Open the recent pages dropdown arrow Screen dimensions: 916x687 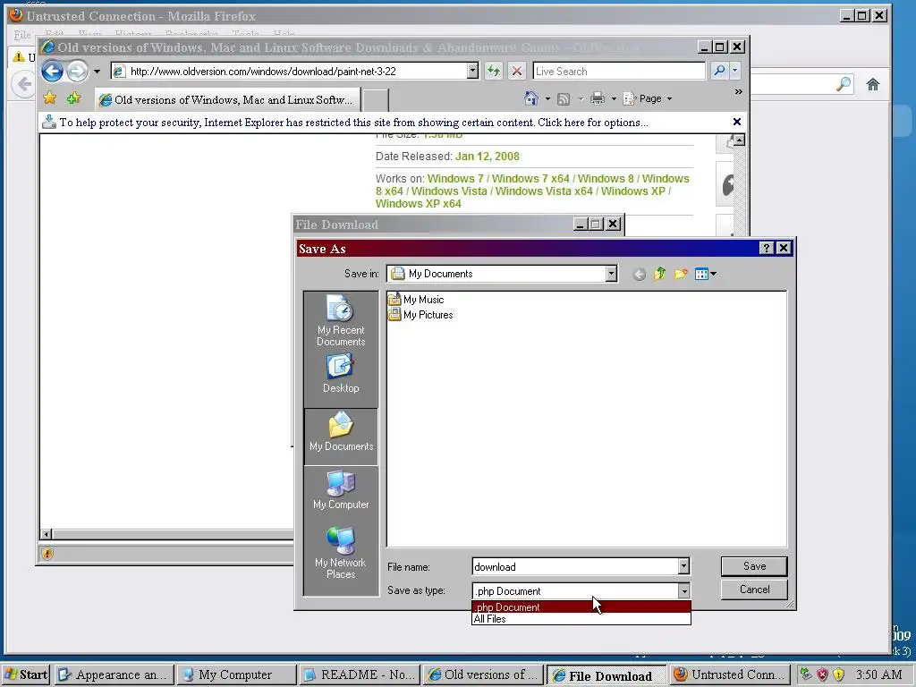click(x=97, y=72)
